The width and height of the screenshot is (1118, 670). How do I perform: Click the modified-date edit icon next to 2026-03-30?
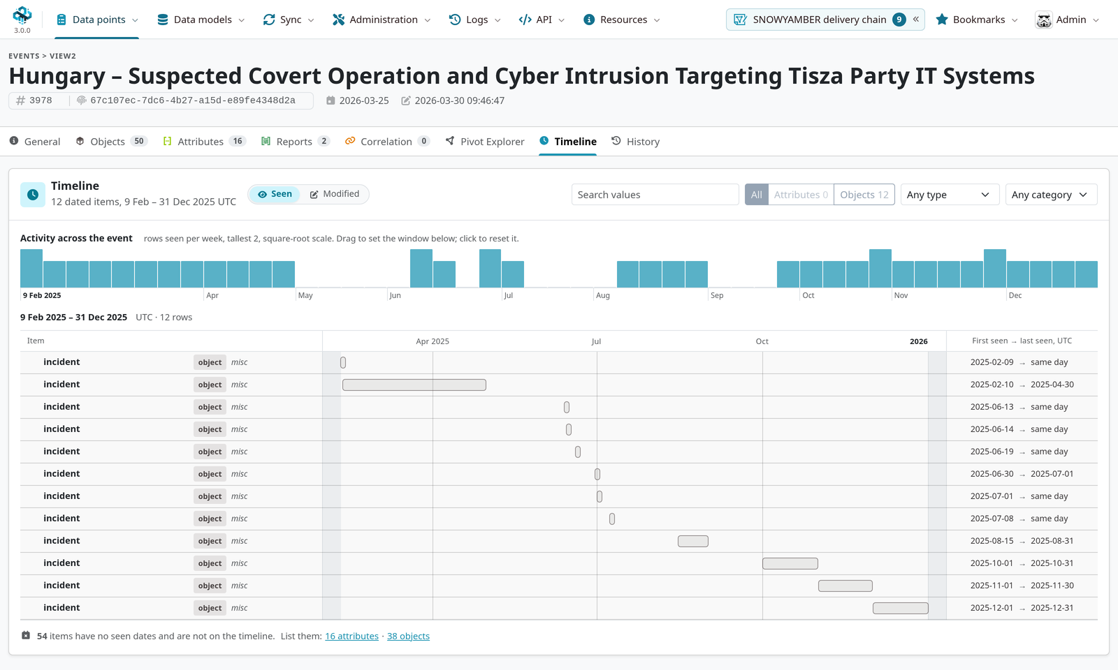406,100
